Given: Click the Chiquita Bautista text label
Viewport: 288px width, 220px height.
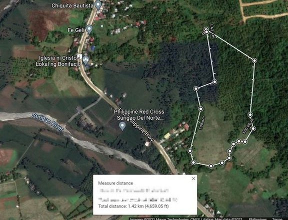Looking at the screenshot, I should point(72,5).
